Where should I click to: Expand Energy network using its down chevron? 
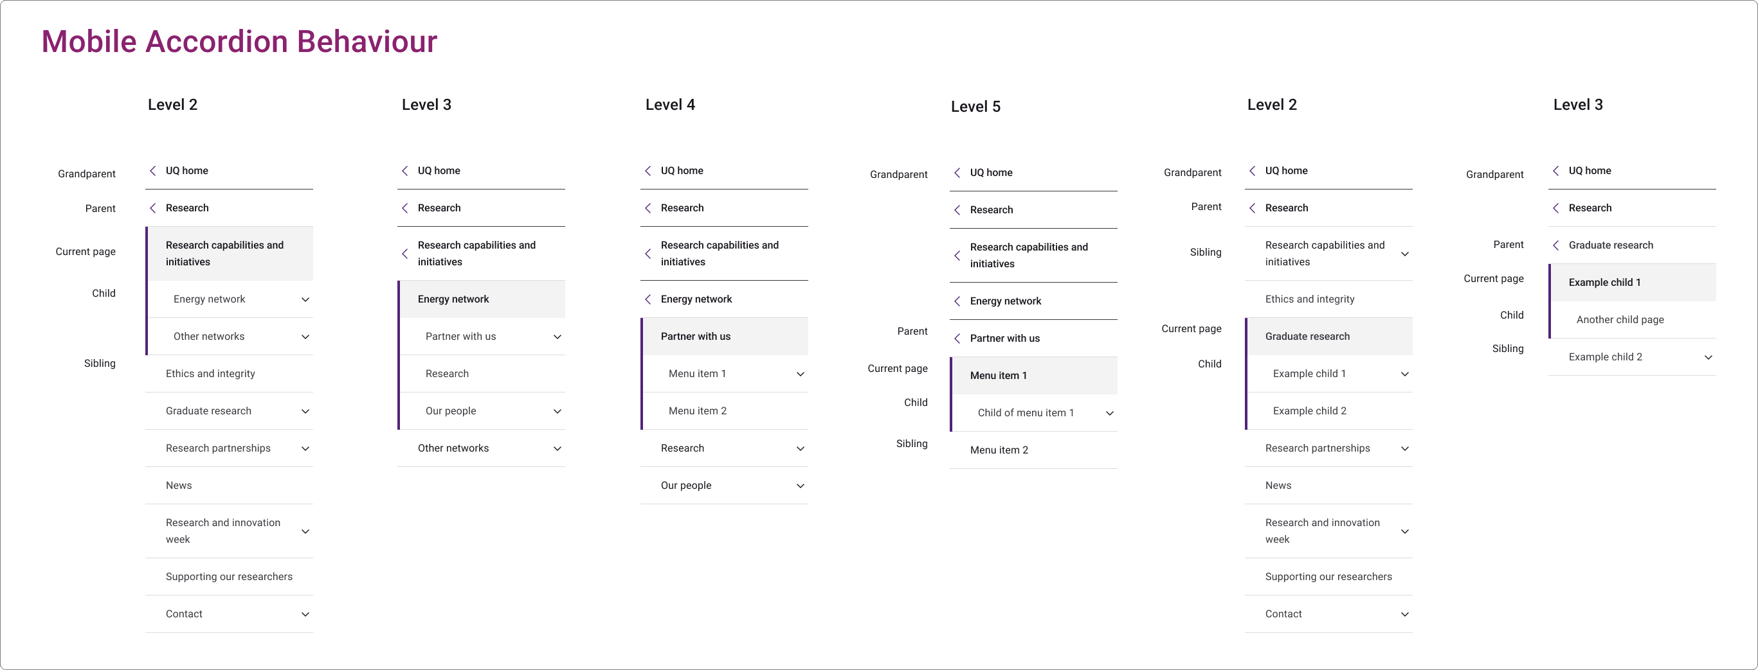[305, 300]
